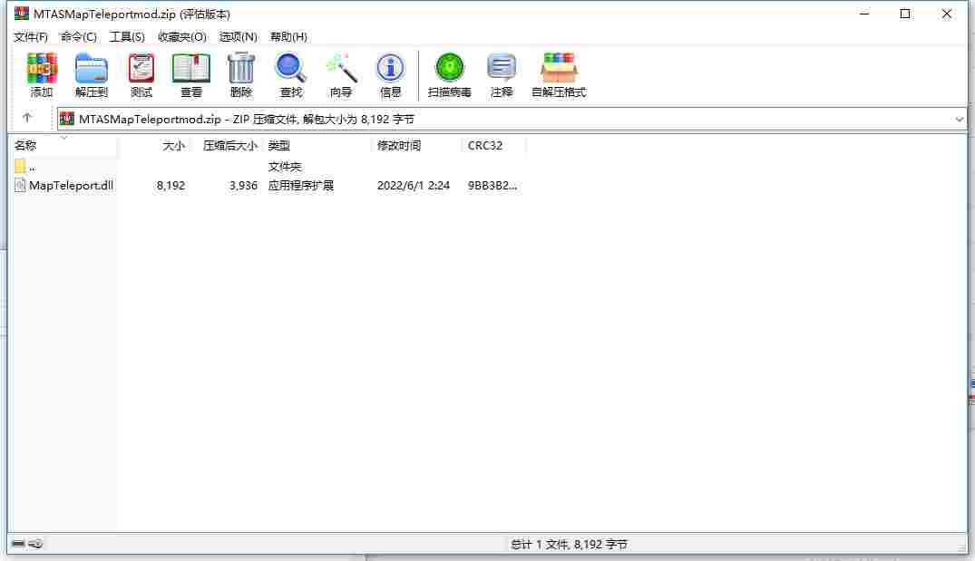Open the View (查看) tool
The height and width of the screenshot is (561, 975).
[x=190, y=74]
